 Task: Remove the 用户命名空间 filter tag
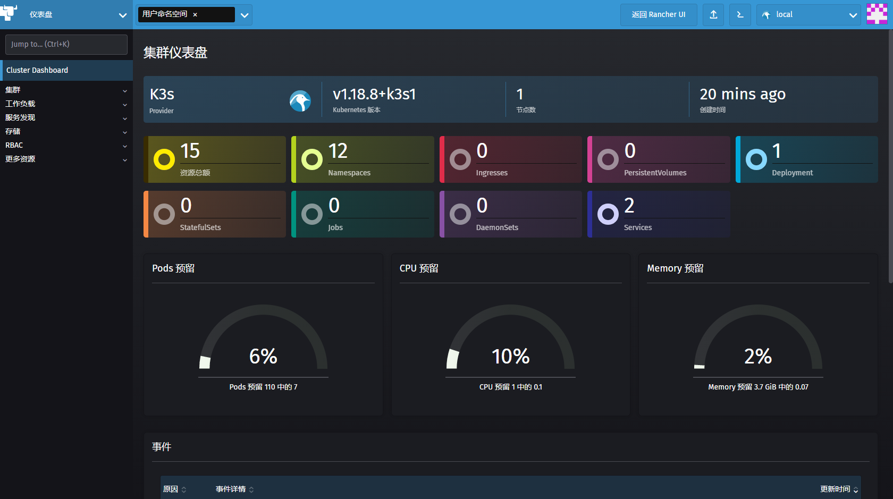[195, 15]
